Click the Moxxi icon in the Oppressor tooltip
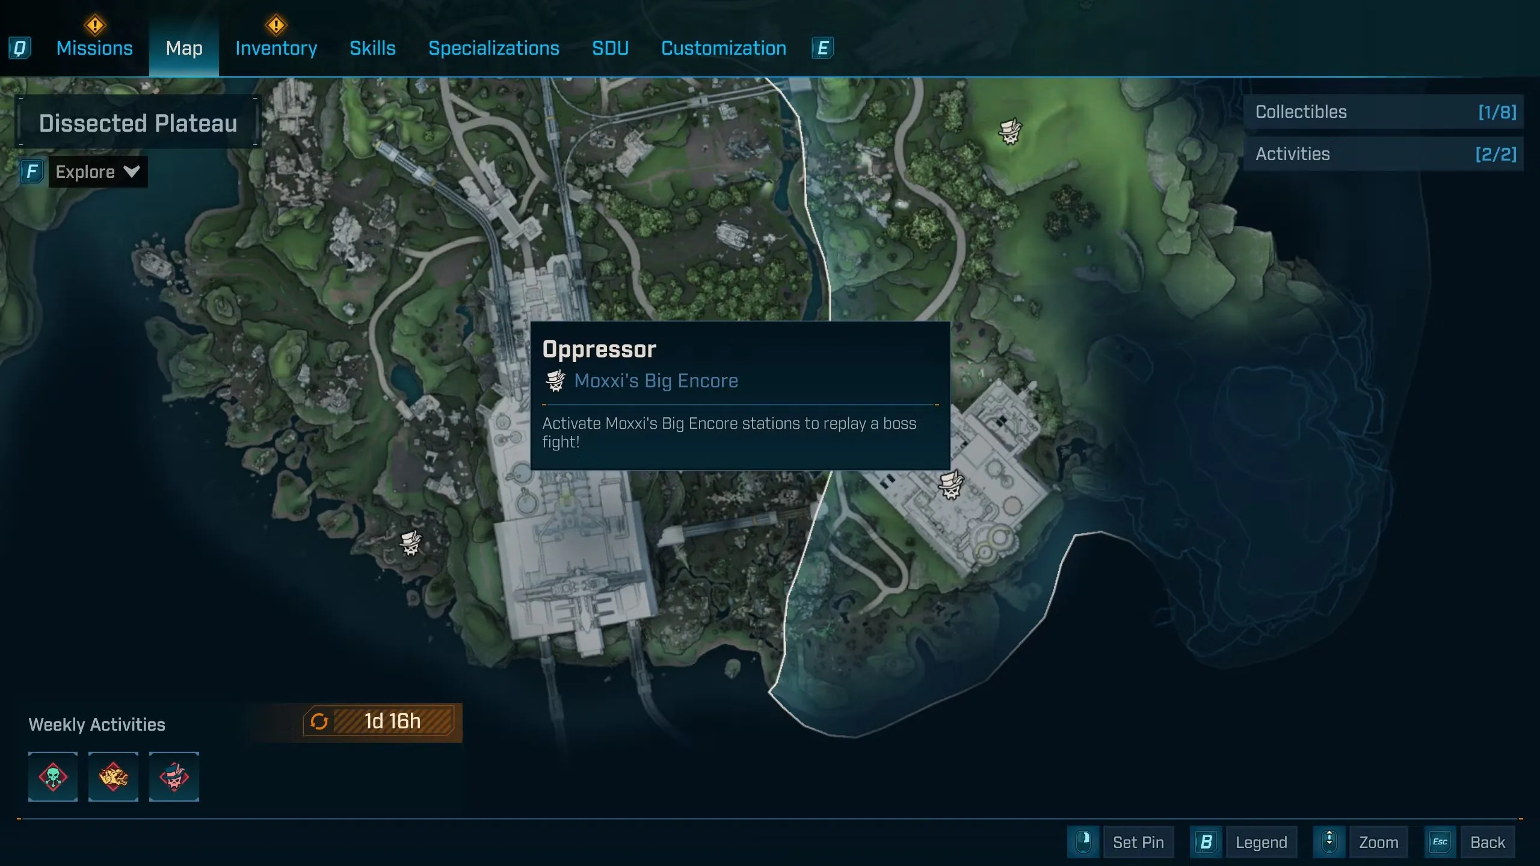 click(x=555, y=381)
